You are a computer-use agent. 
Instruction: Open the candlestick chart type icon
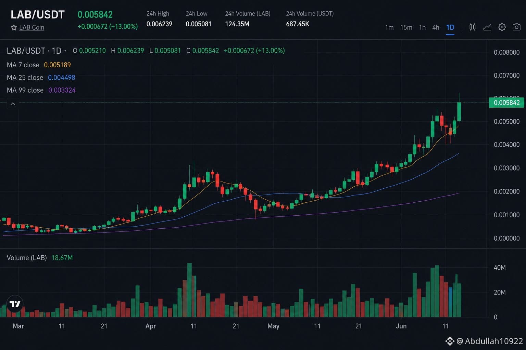[x=472, y=27]
